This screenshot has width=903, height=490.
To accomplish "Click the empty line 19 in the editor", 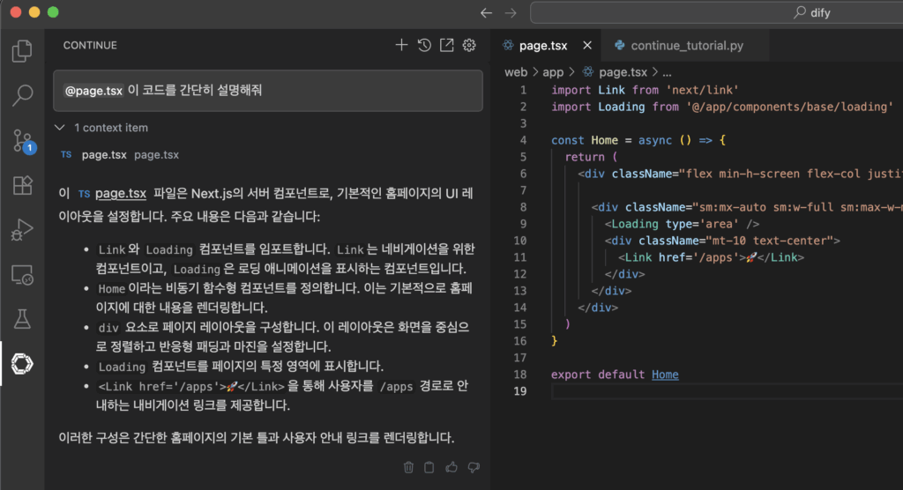I will point(726,391).
